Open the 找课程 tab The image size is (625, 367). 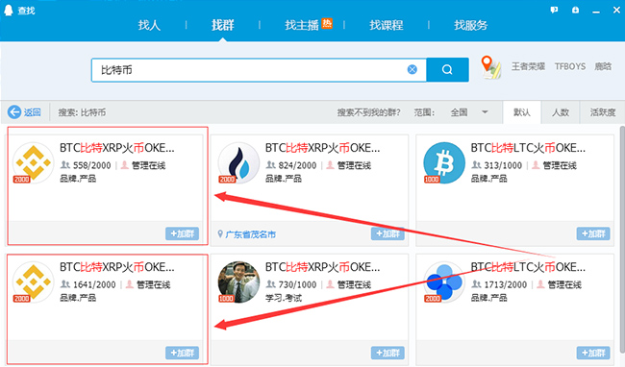pyautogui.click(x=387, y=25)
